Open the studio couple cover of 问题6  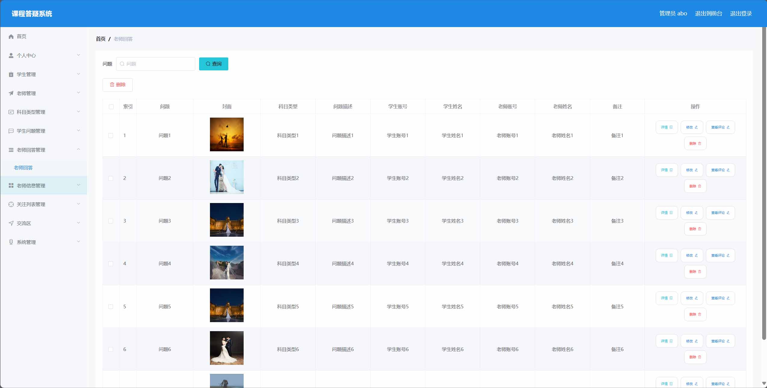[x=227, y=348]
